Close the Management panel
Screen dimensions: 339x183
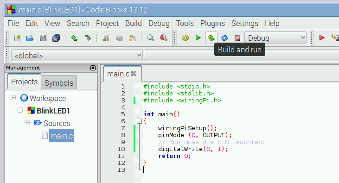pos(93,68)
